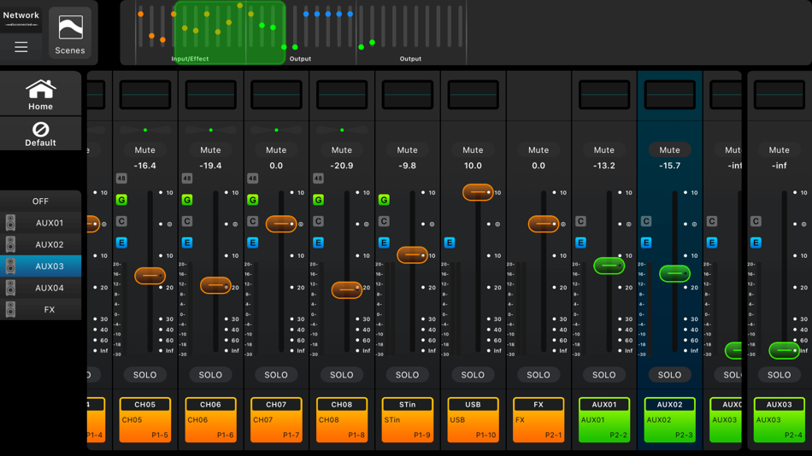812x456 pixels.
Task: Solo channel CH08
Action: [342, 375]
